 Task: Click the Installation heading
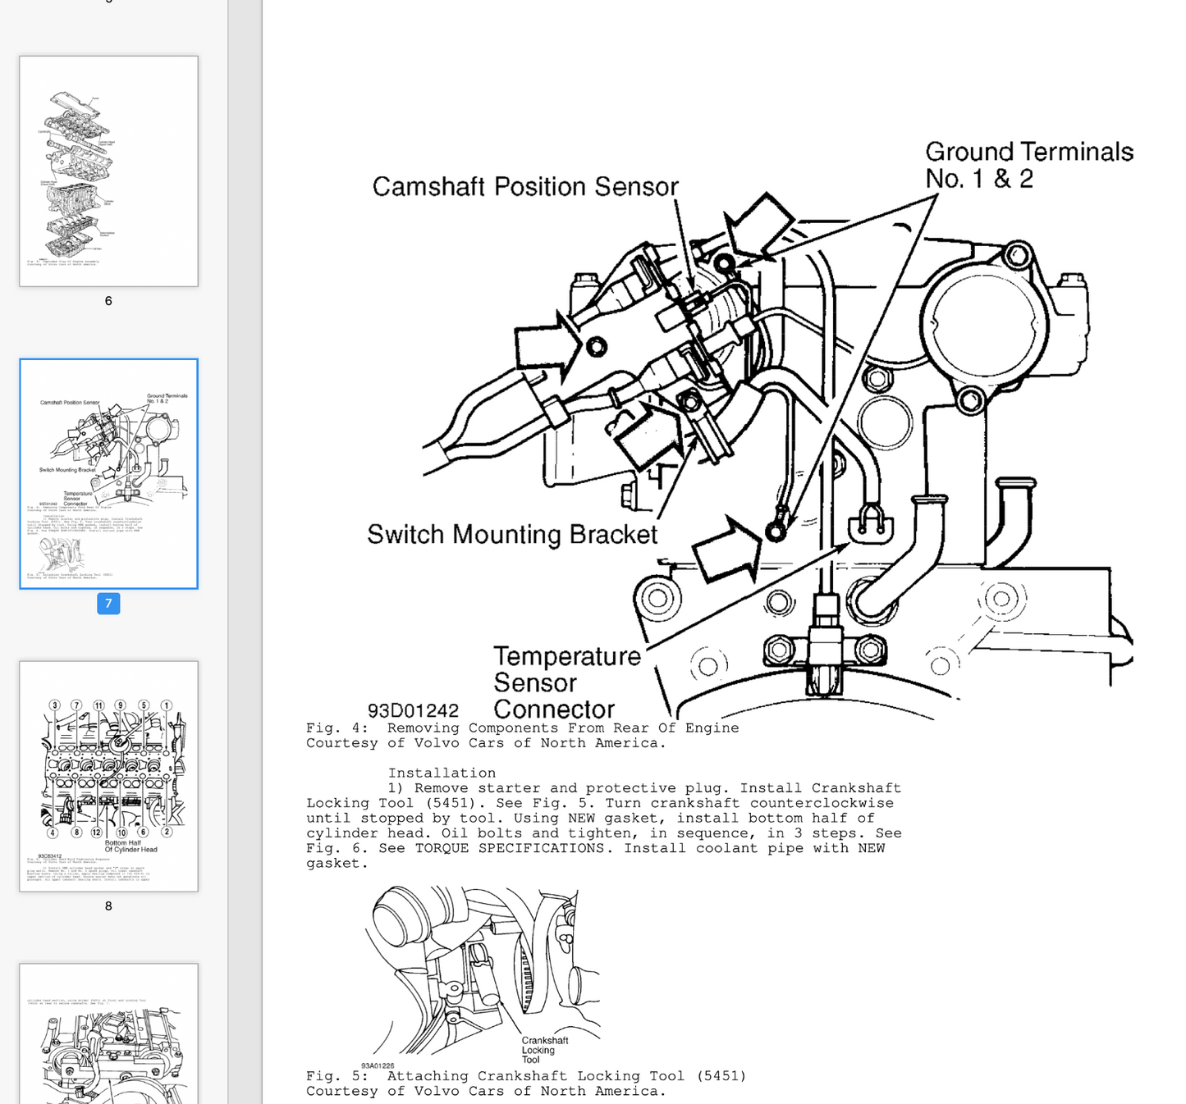point(442,773)
